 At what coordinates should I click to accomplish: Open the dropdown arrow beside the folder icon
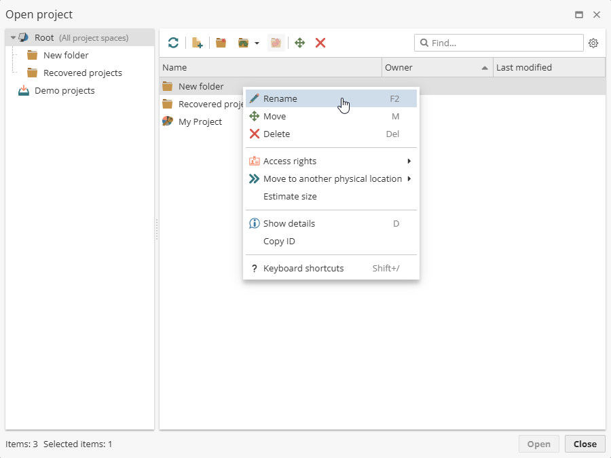[257, 43]
